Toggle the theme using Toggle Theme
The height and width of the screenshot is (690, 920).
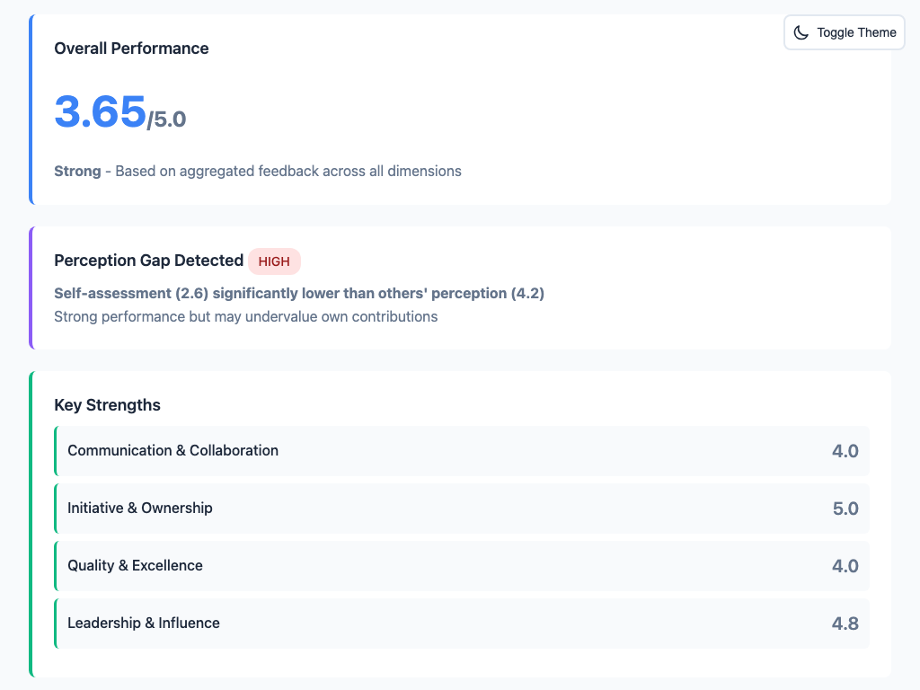[x=844, y=31]
